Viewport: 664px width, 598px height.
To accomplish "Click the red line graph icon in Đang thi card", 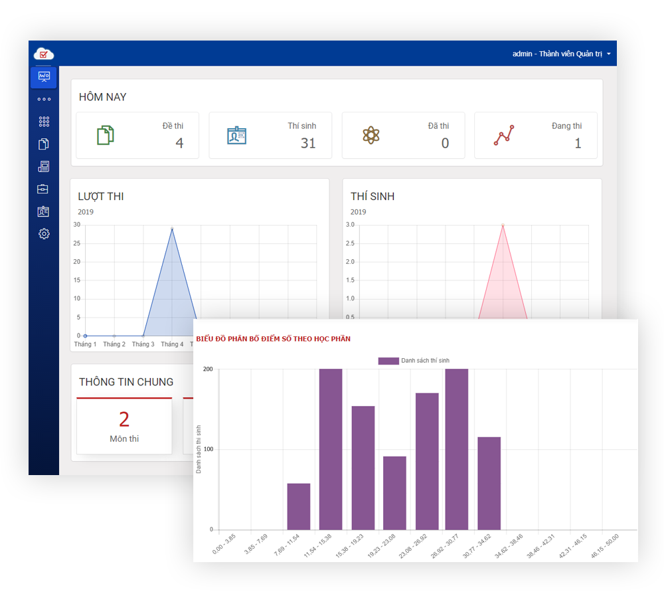I will (x=504, y=135).
